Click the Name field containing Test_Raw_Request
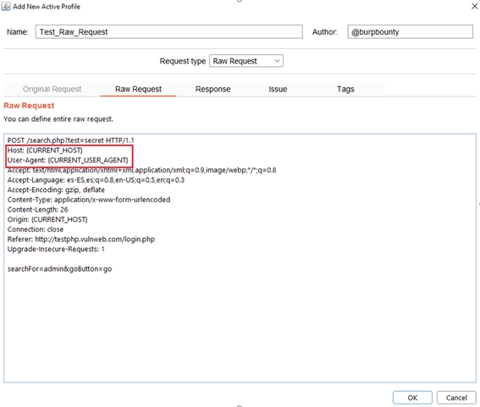This screenshot has width=480, height=407. pos(169,32)
